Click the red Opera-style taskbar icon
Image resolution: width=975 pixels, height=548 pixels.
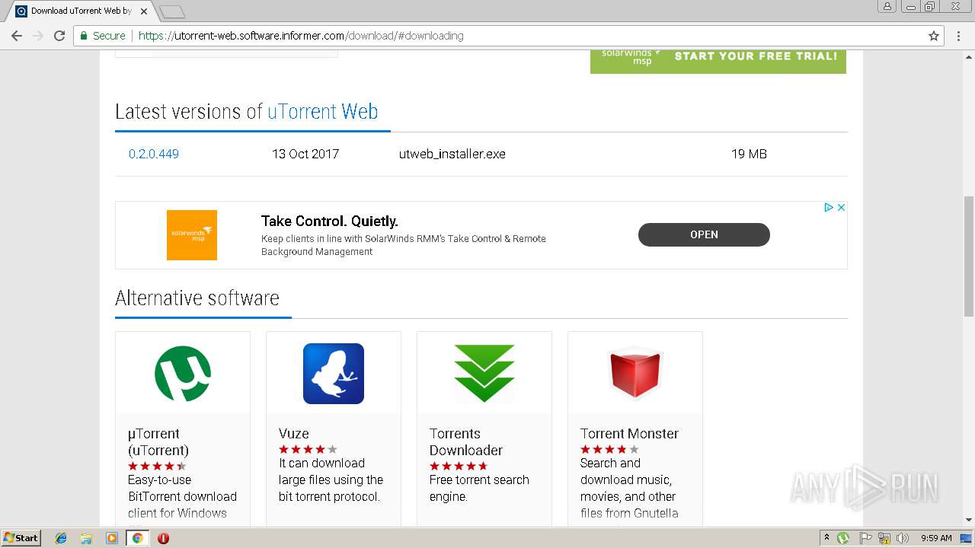tap(163, 538)
